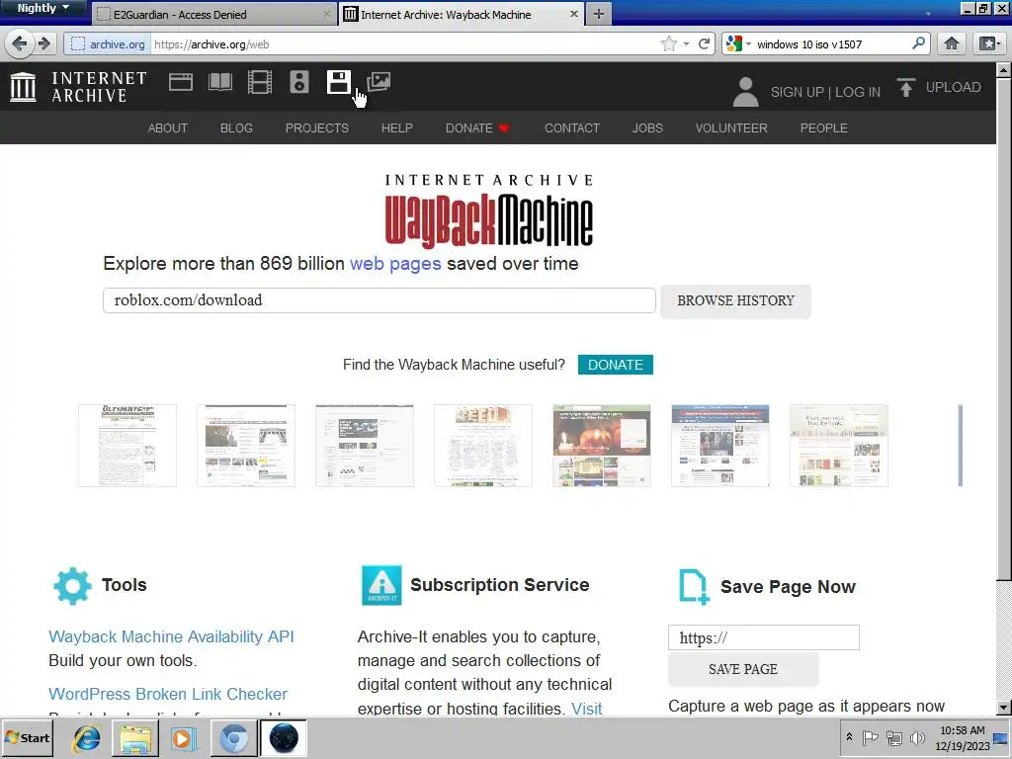Open the Web section icon

(181, 82)
